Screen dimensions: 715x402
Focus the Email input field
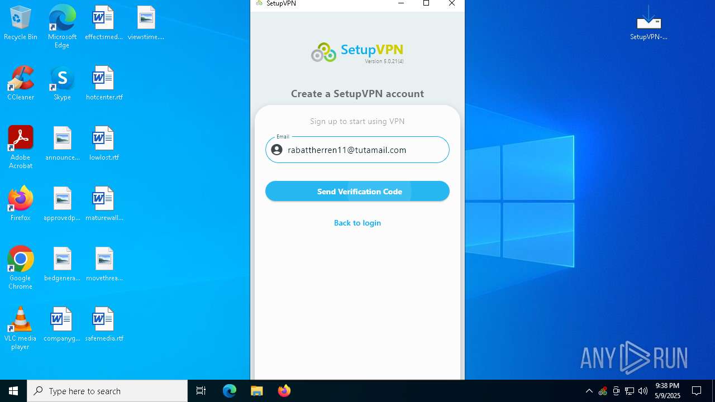357,150
